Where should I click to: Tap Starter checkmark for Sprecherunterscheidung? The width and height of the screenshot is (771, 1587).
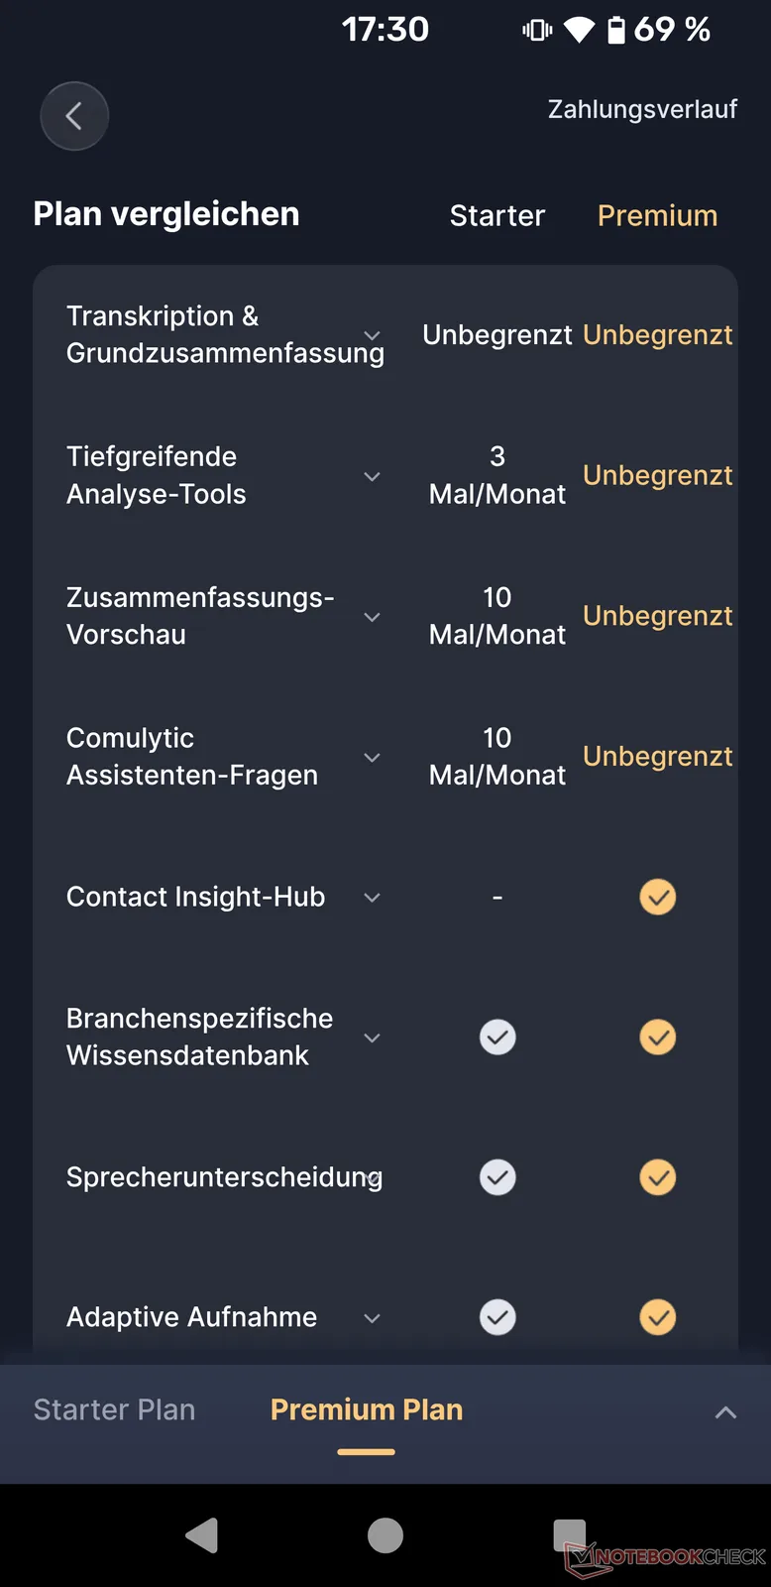pyautogui.click(x=497, y=1177)
